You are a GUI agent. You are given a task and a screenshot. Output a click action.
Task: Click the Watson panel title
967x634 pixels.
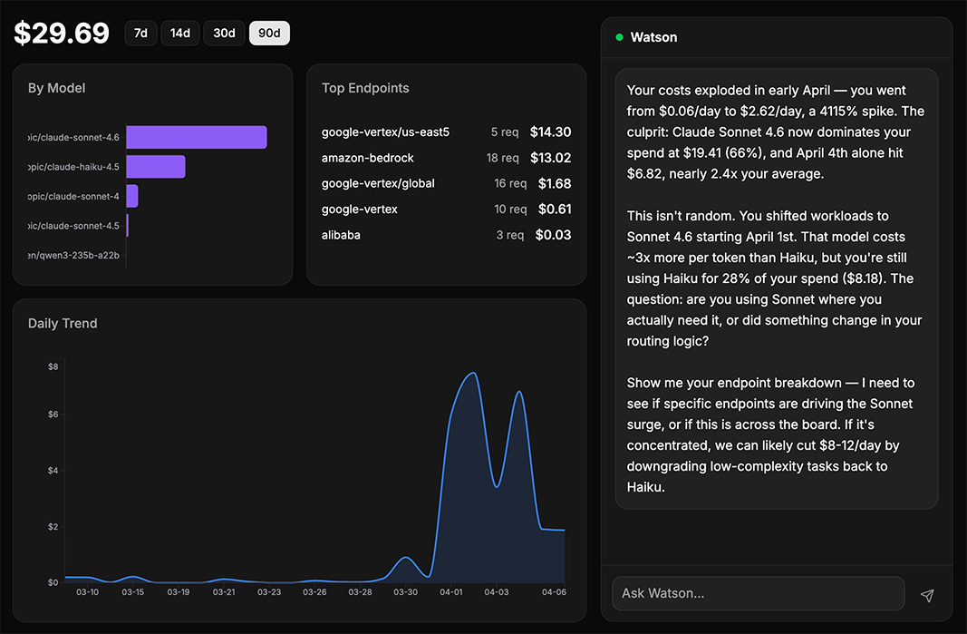coord(653,37)
